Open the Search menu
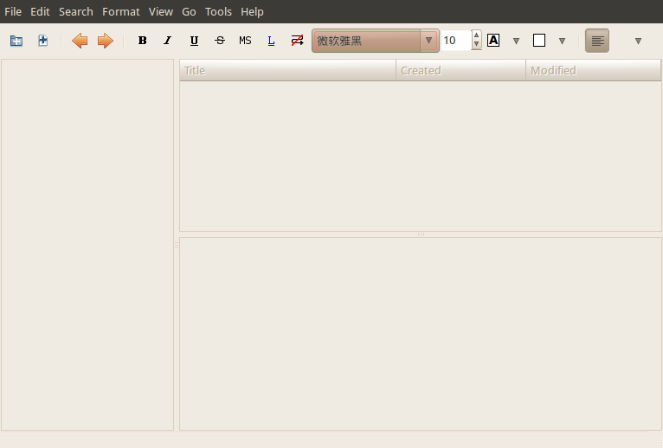The height and width of the screenshot is (448, 663). coord(75,11)
